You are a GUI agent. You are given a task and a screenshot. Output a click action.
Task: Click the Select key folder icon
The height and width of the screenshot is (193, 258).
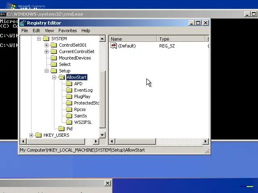click(x=54, y=64)
